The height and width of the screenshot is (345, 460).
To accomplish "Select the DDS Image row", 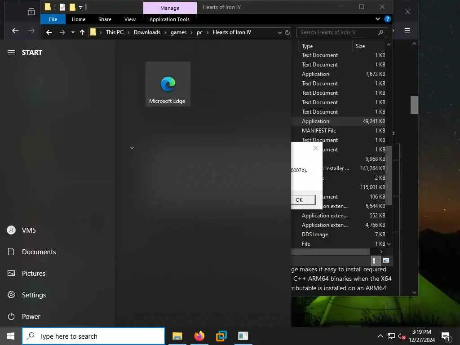I will tap(339, 234).
